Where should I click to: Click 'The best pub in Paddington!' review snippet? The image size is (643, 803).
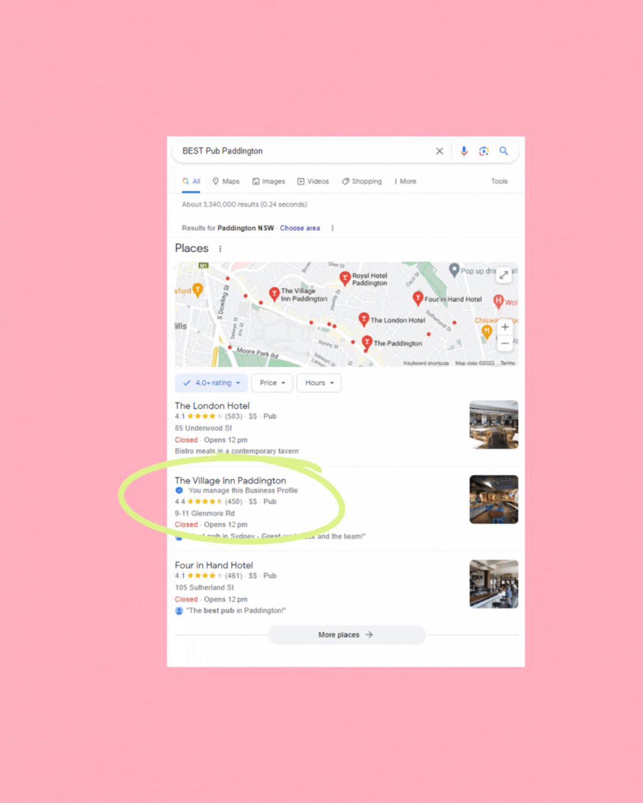click(x=236, y=611)
